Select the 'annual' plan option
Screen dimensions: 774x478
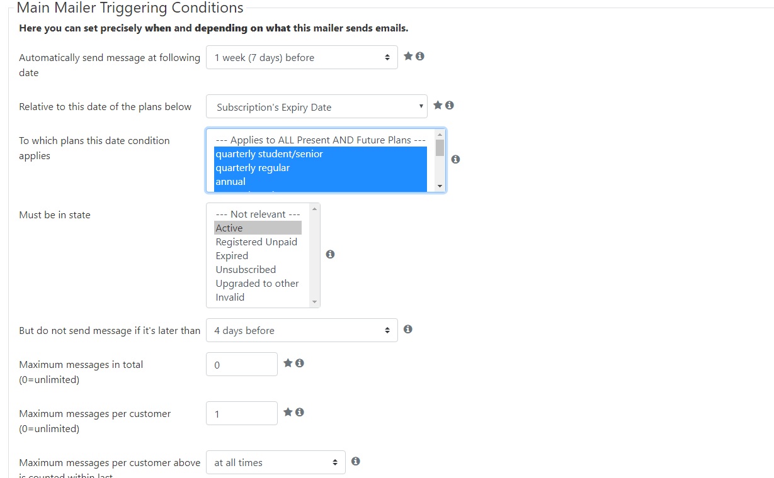click(x=321, y=181)
